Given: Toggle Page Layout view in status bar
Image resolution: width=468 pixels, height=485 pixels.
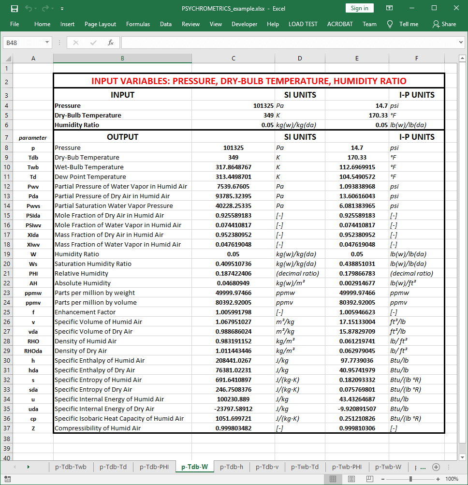Looking at the screenshot, I should pyautogui.click(x=351, y=479).
